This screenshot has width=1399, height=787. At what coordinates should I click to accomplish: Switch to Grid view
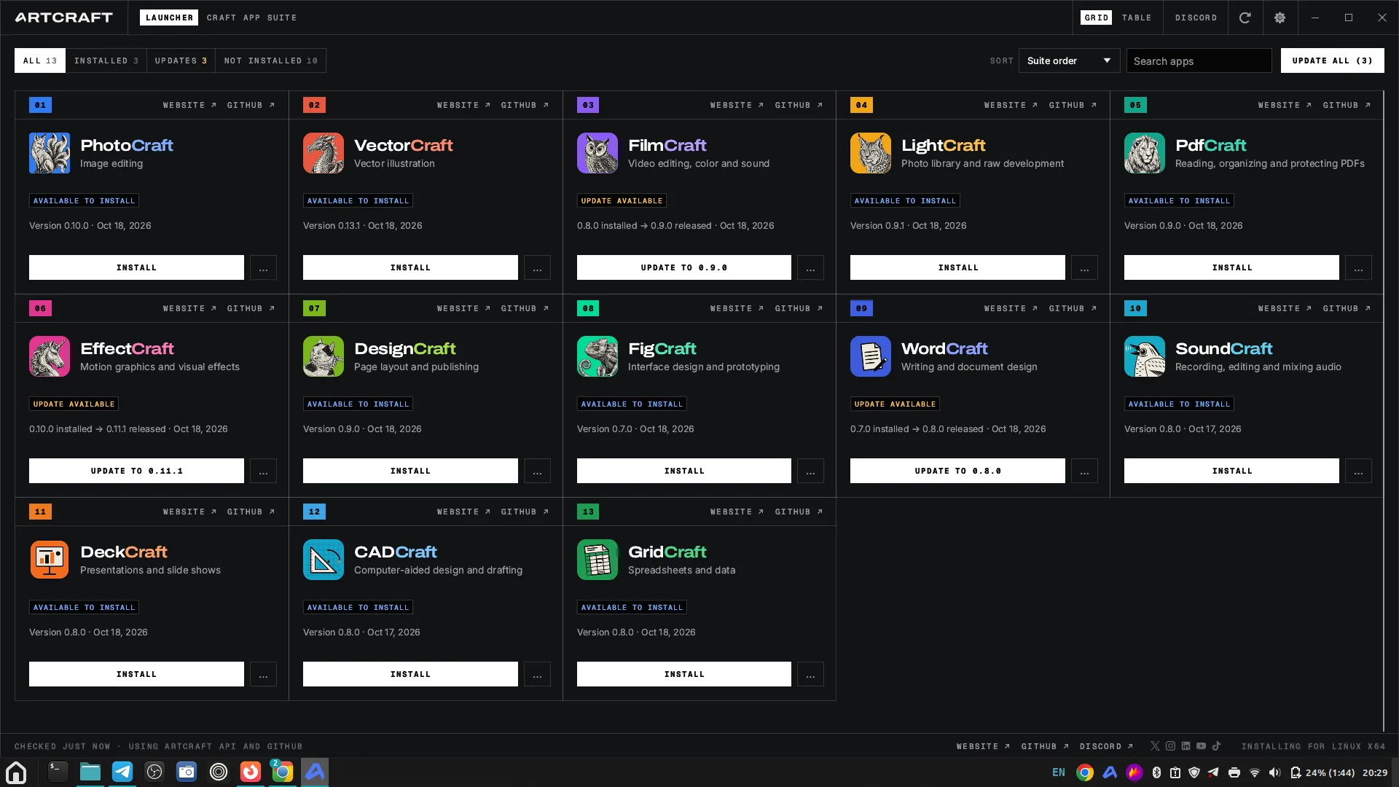click(1096, 17)
